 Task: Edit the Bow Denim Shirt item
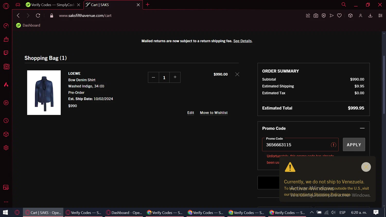(x=191, y=113)
